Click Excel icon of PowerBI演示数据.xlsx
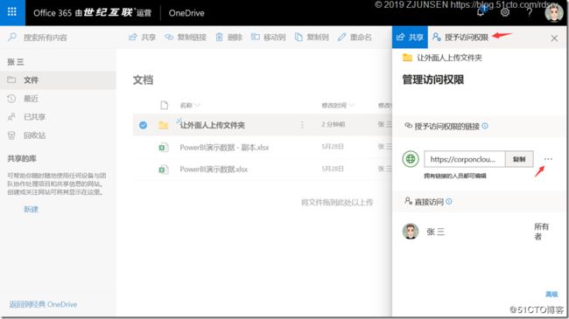The image size is (569, 319). coord(164,170)
